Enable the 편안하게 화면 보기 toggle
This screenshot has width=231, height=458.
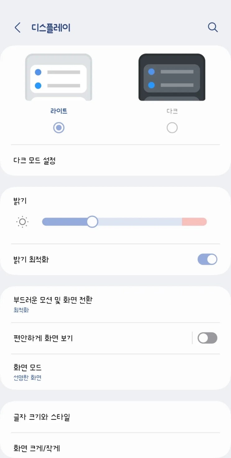(x=207, y=338)
